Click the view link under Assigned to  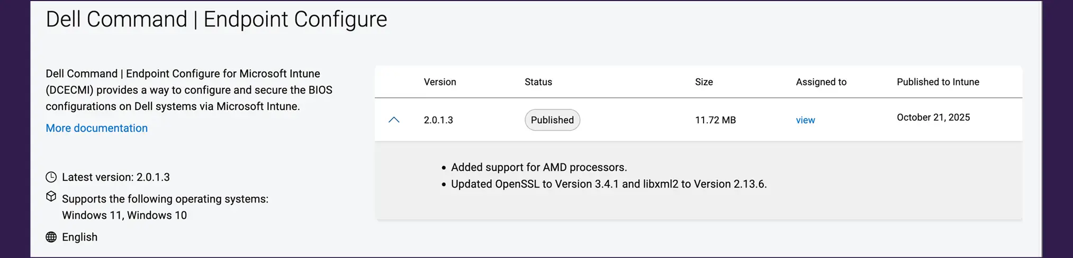(x=805, y=120)
